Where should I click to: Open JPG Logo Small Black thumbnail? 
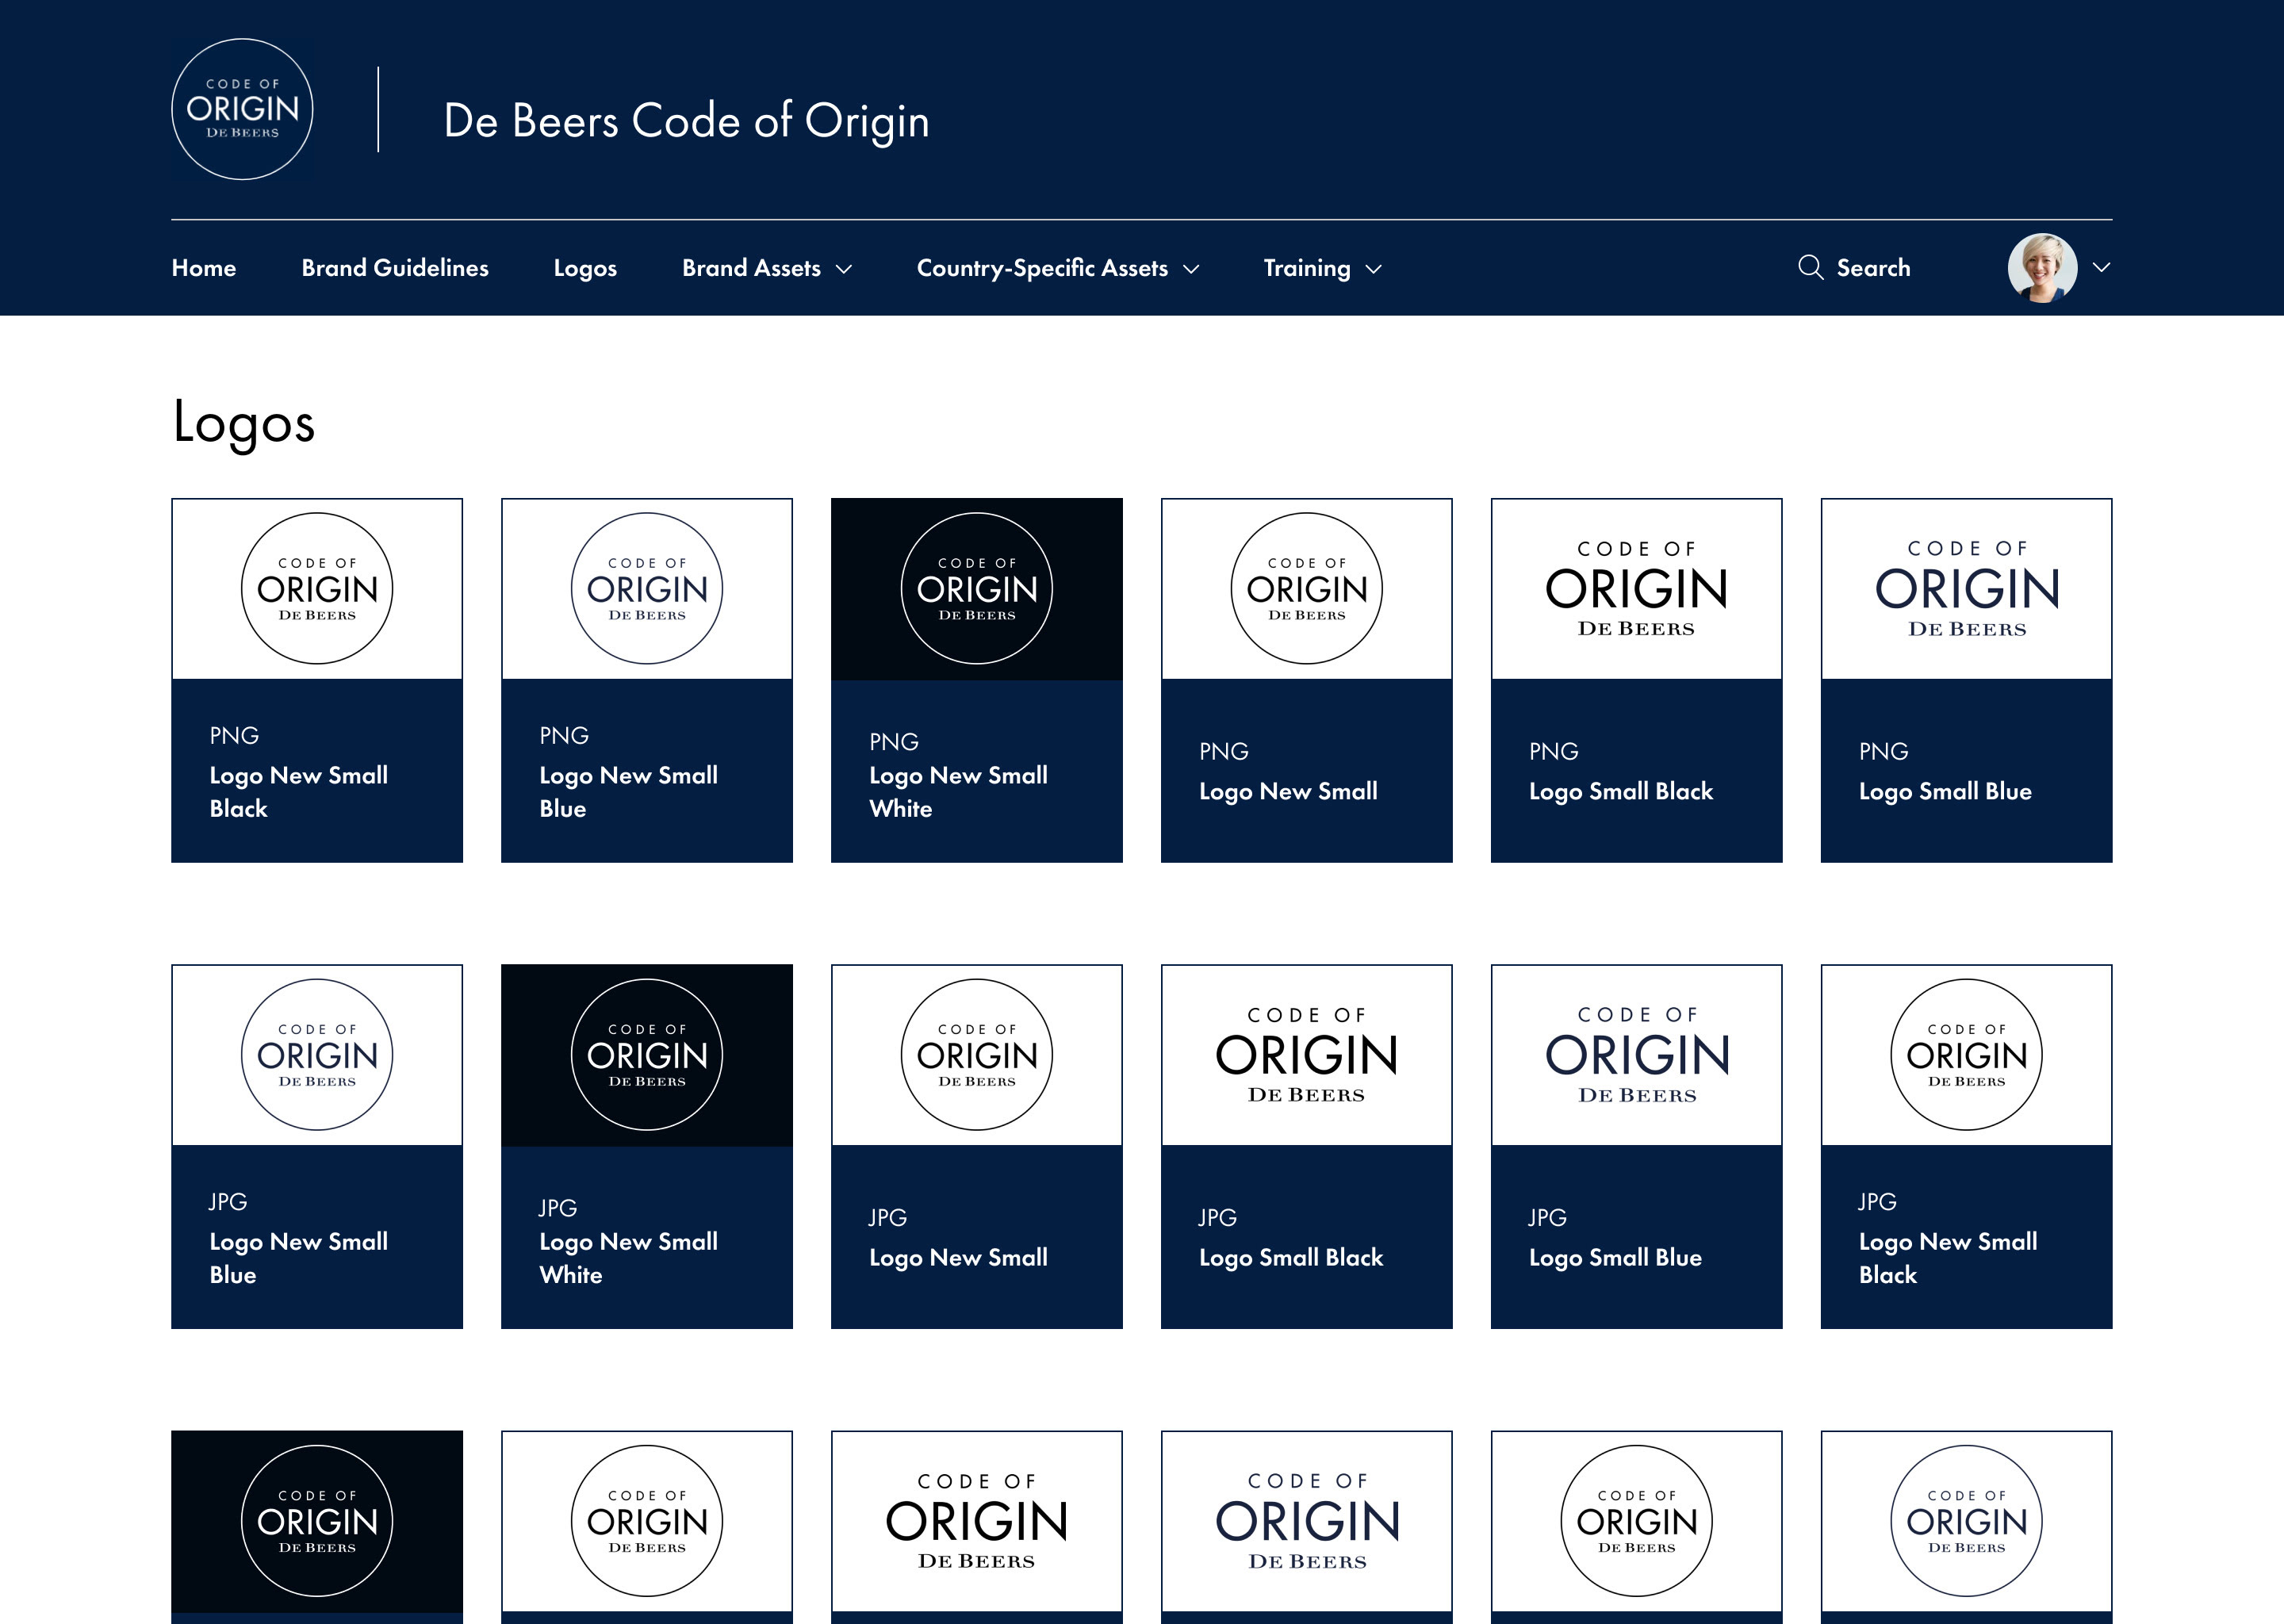1307,1055
